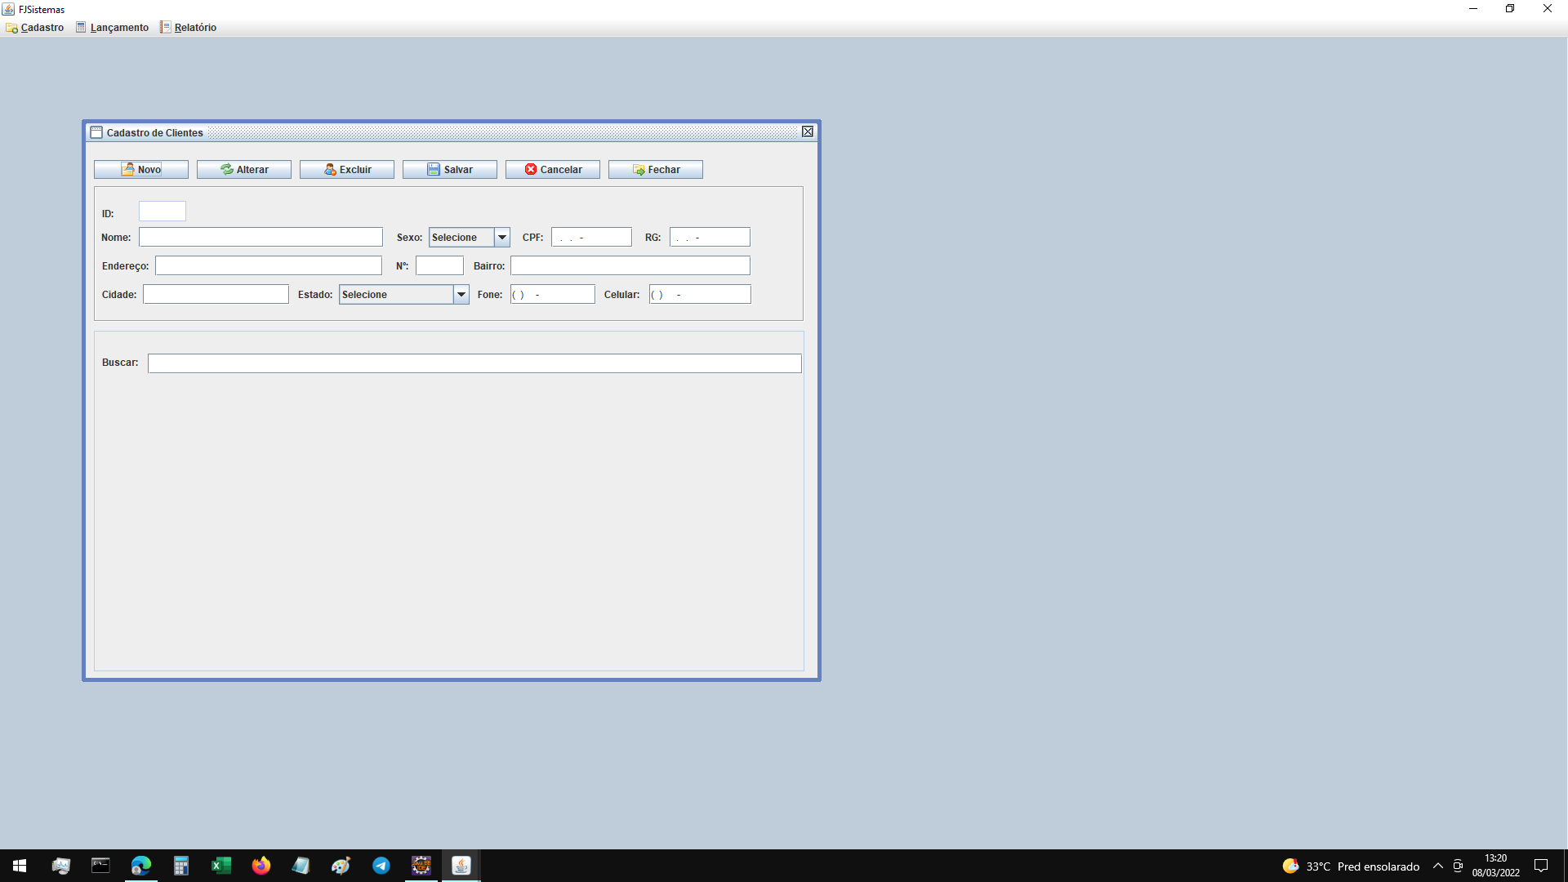Viewport: 1568px width, 882px height.
Task: Click the Cancelar button
Action: 553,169
